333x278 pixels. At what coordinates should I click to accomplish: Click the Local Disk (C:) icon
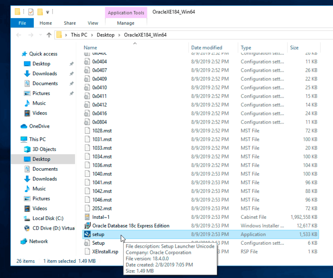click(27, 218)
